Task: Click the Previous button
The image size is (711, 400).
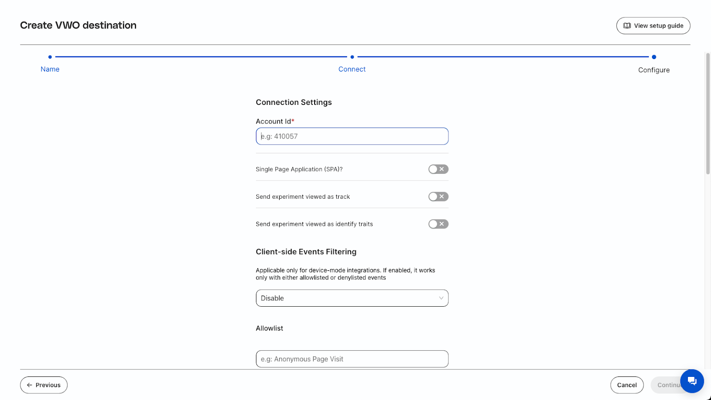Action: coord(44,385)
